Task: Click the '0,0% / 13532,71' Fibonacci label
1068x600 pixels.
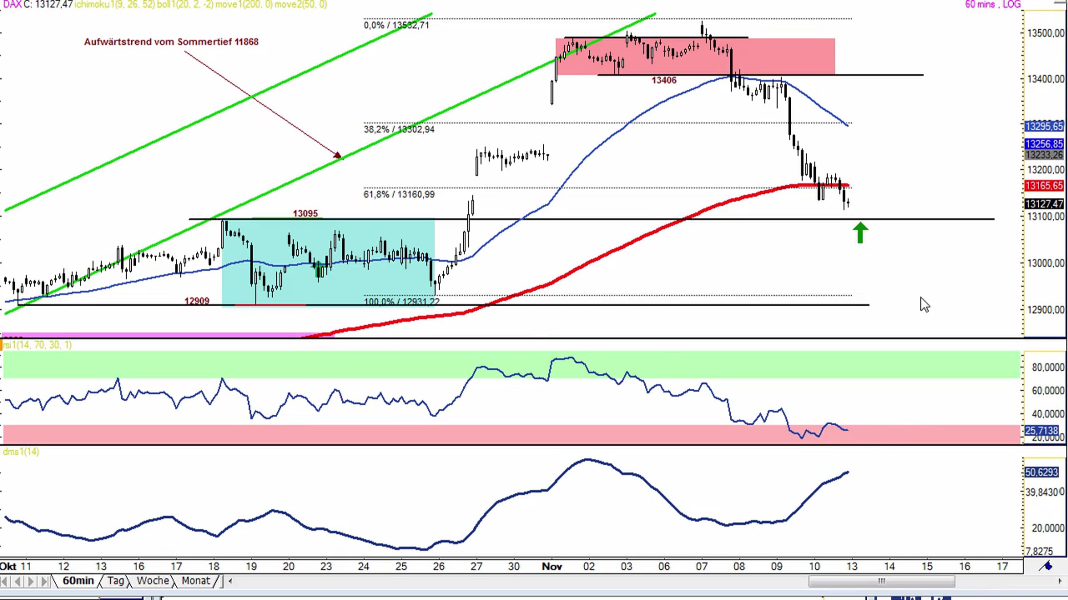Action: click(396, 25)
